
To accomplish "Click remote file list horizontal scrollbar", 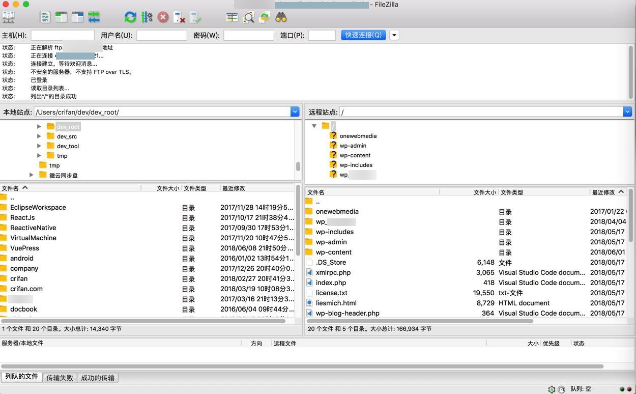I will (420, 321).
